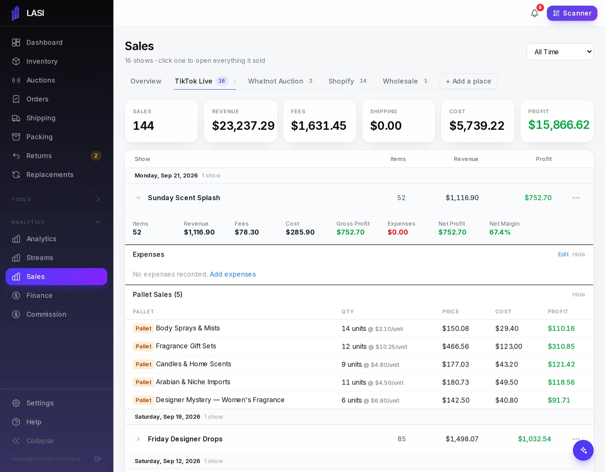605x472 pixels.
Task: Open the Wholesale tab
Action: click(405, 81)
